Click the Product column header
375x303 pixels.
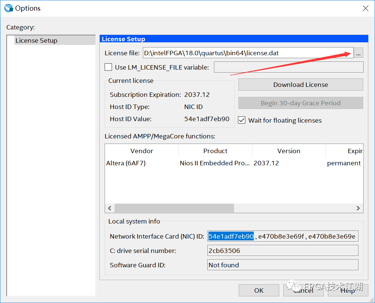(215, 151)
